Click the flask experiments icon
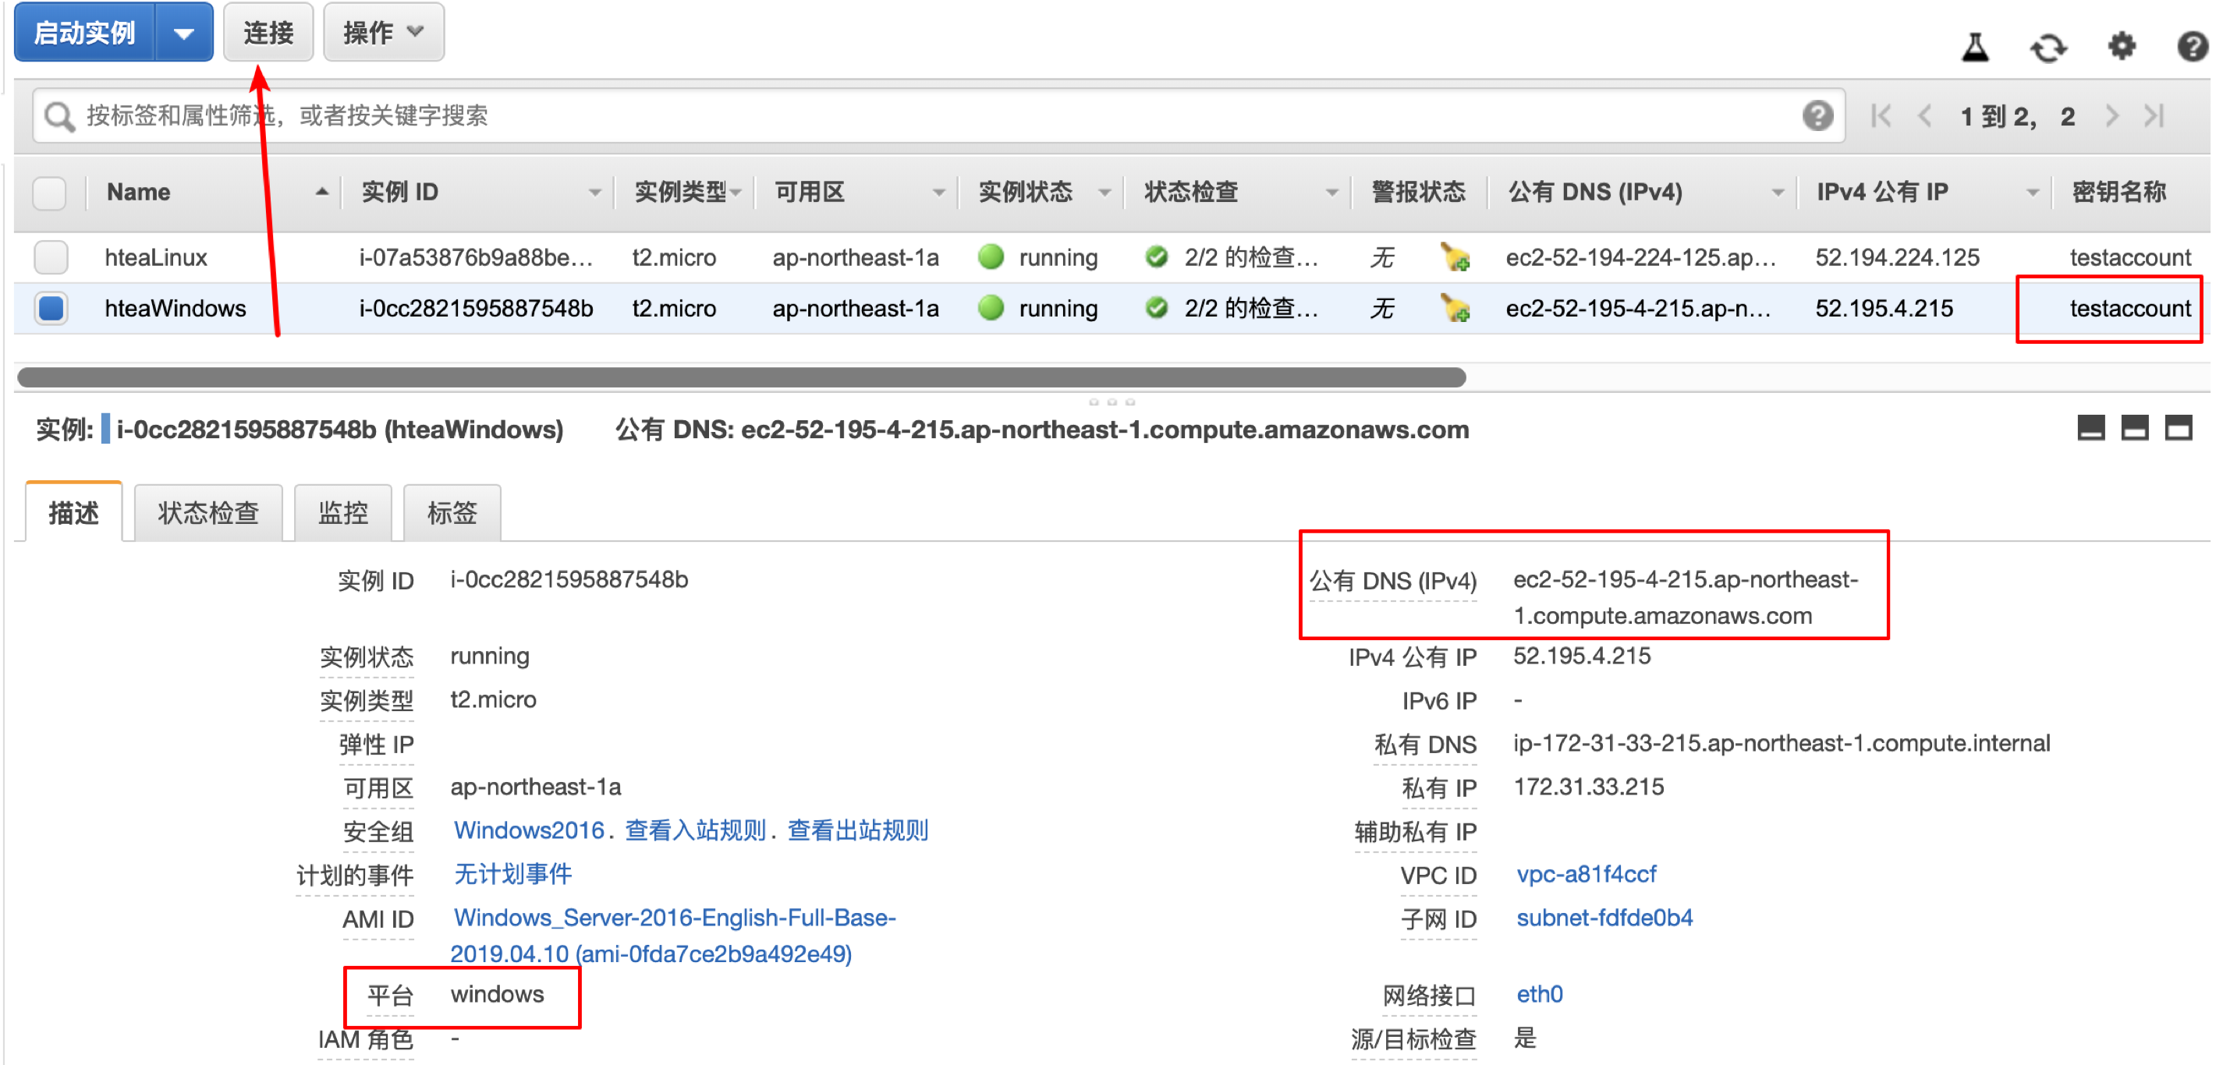The width and height of the screenshot is (2216, 1065). pos(1974,47)
